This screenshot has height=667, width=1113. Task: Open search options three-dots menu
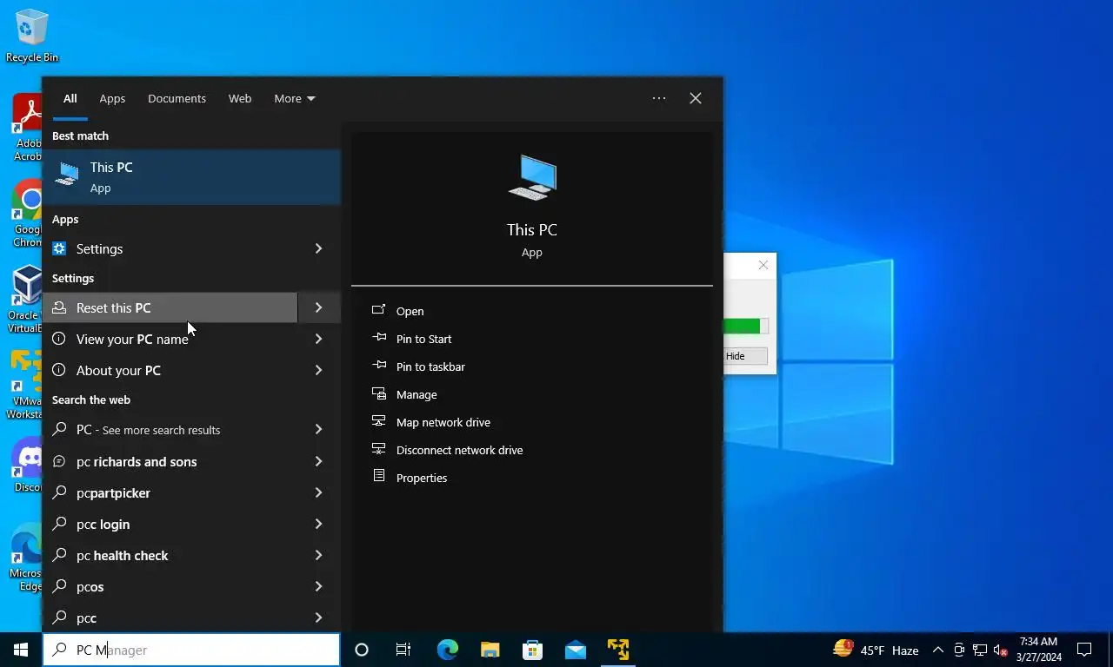click(x=659, y=98)
